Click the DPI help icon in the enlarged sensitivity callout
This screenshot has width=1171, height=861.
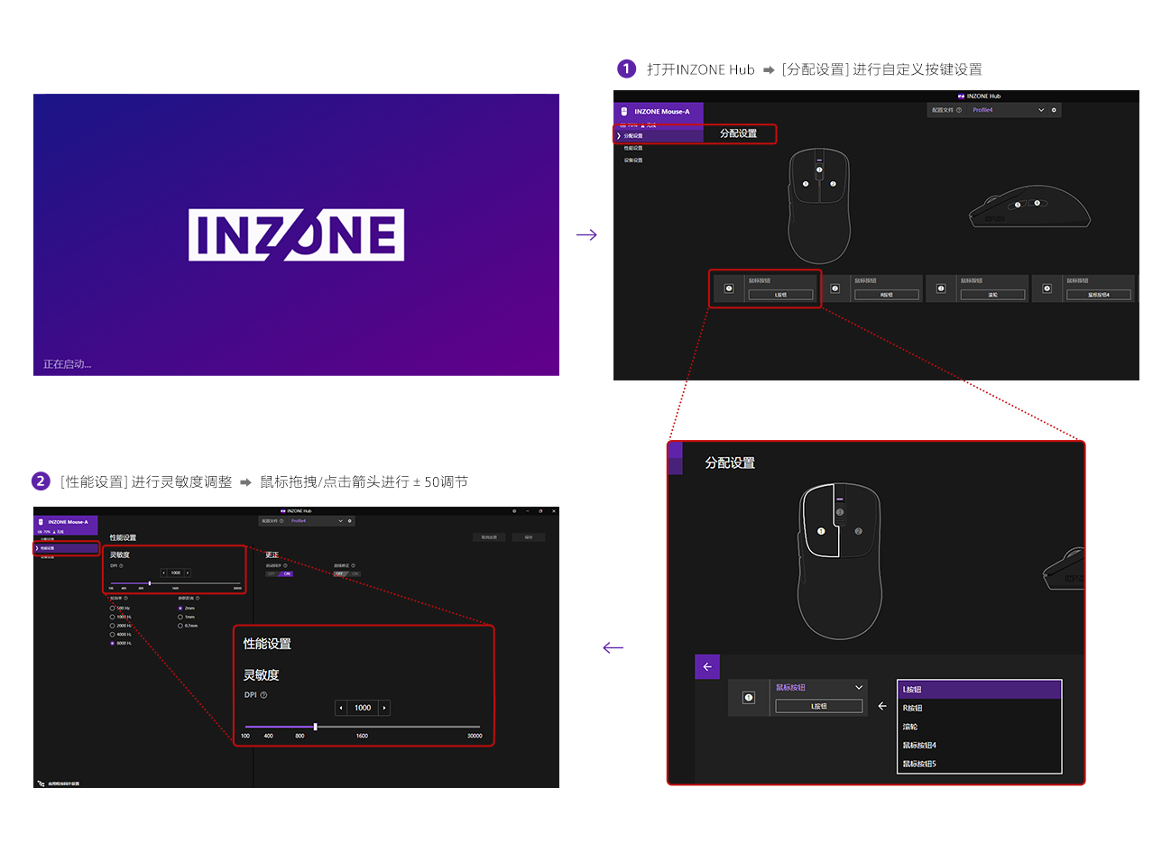(x=263, y=695)
